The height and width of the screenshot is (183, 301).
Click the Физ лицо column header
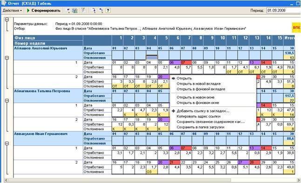point(48,38)
